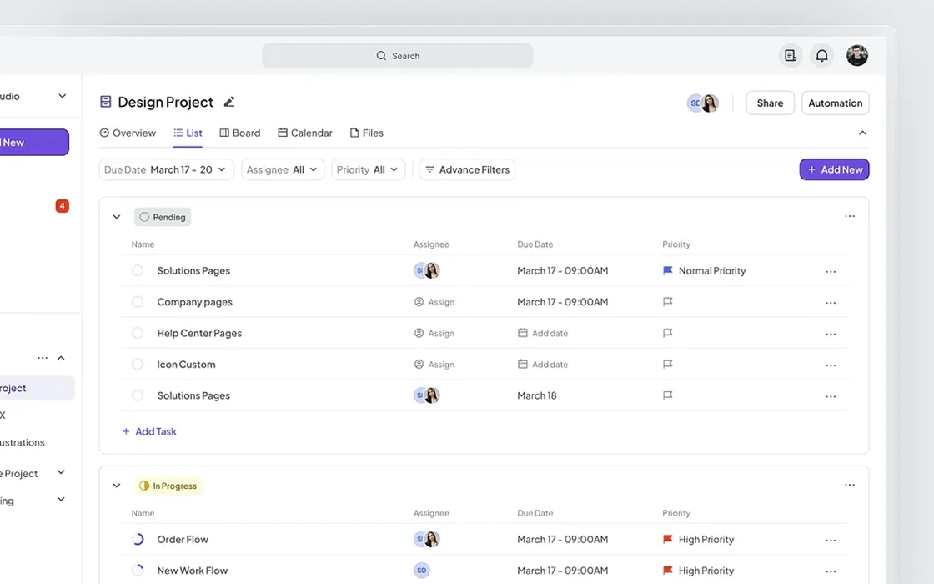Click the Help Center Pages task name
The width and height of the screenshot is (934, 584).
(199, 333)
